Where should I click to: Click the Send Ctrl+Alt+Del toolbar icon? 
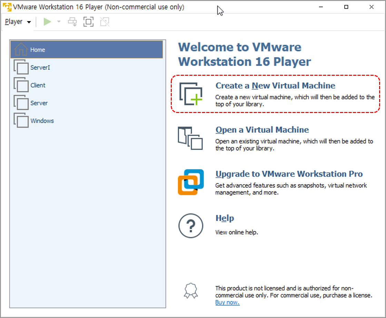pos(72,22)
